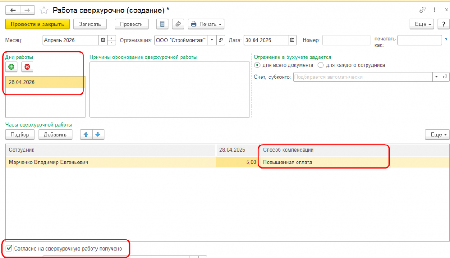Click the Месяц field showing Апрель 2026

click(x=71, y=40)
